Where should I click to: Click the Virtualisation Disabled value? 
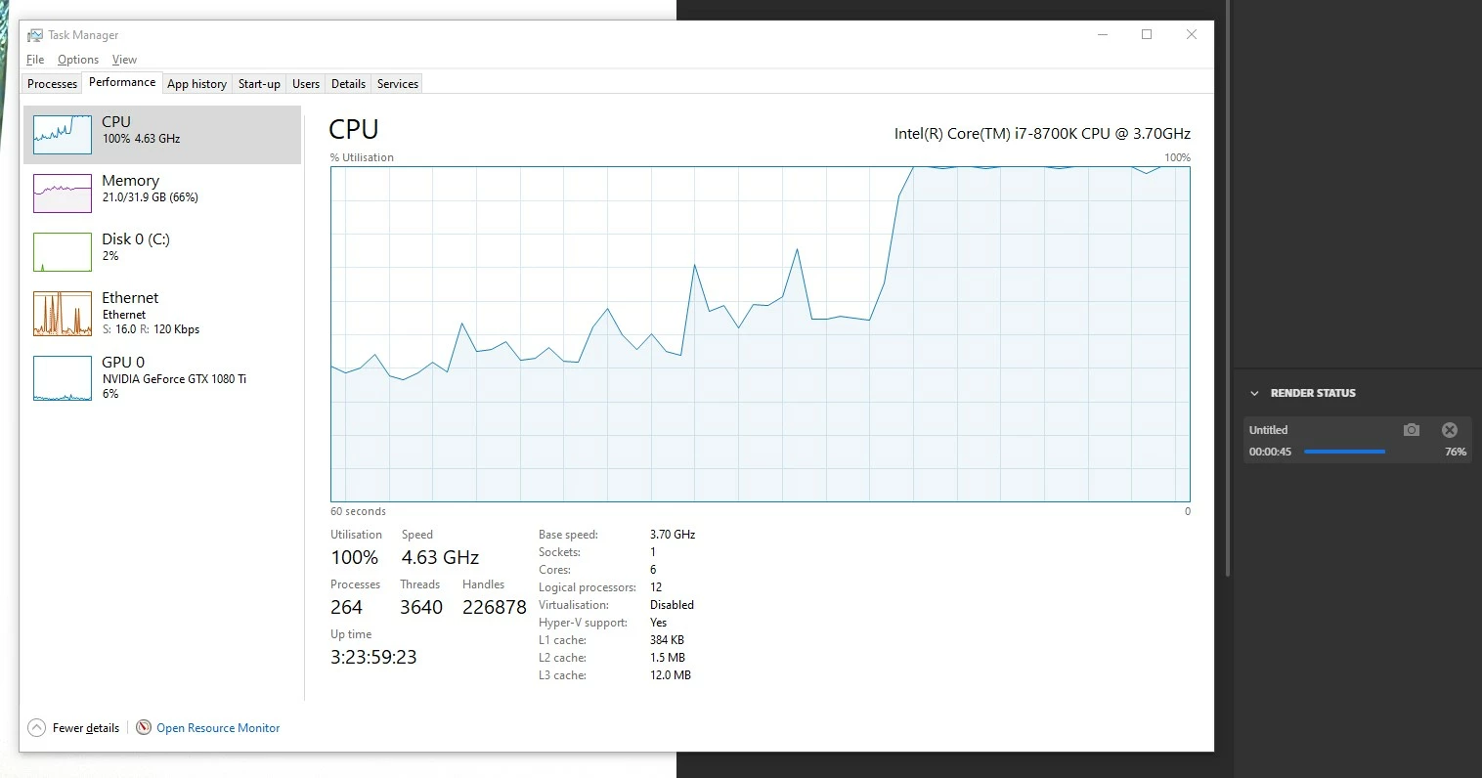(672, 605)
